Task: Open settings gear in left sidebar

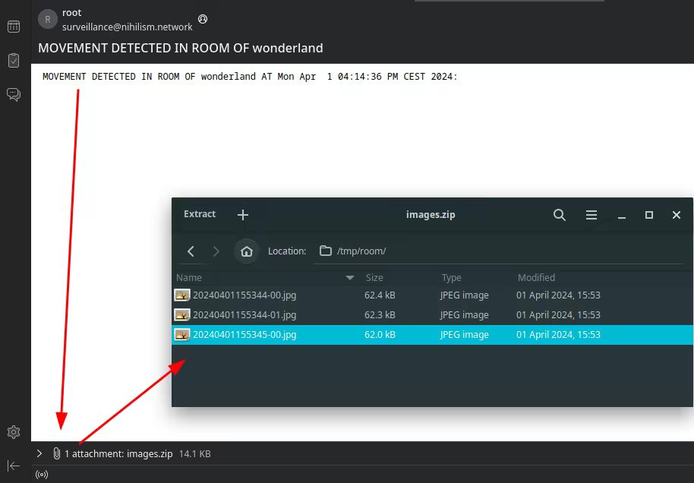Action: [x=14, y=432]
